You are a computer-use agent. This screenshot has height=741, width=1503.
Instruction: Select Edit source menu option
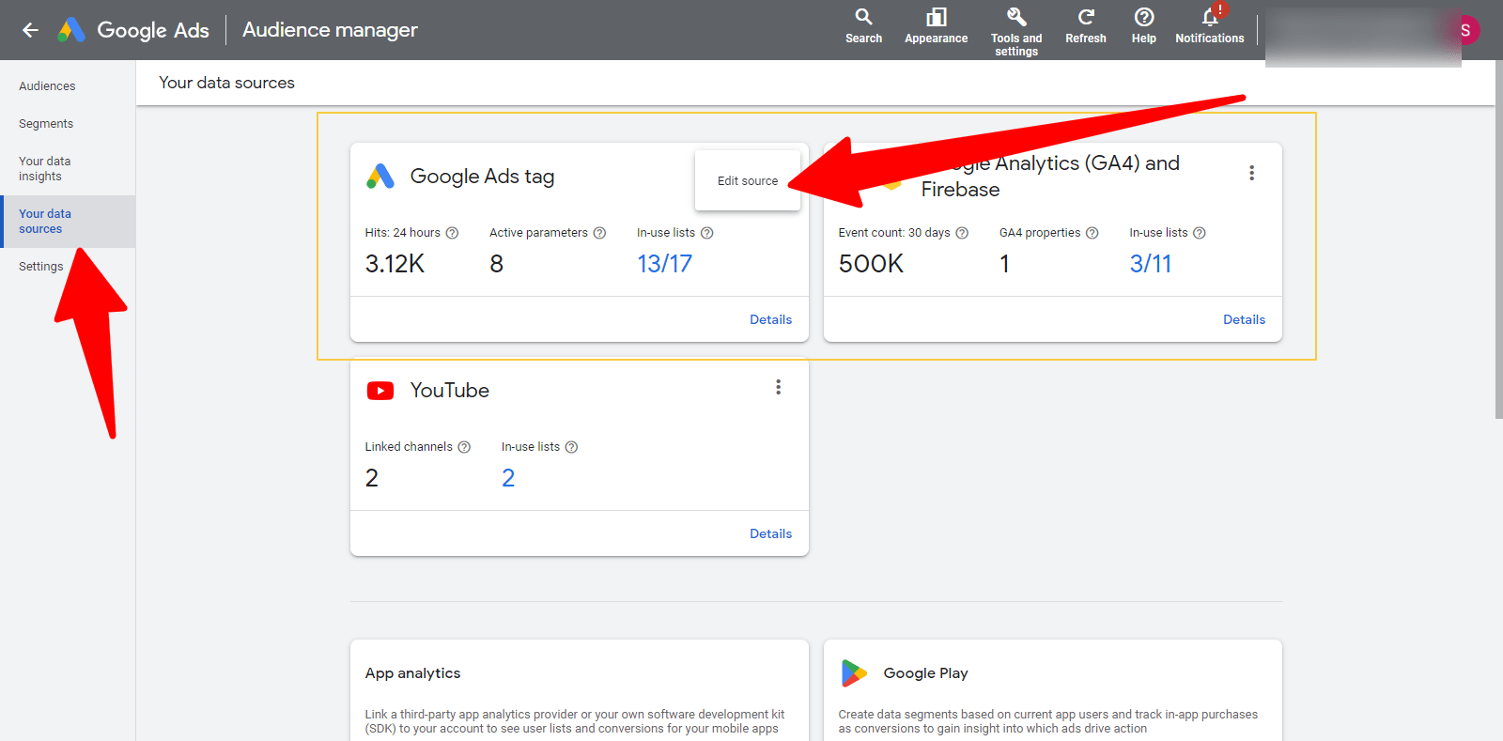point(748,181)
